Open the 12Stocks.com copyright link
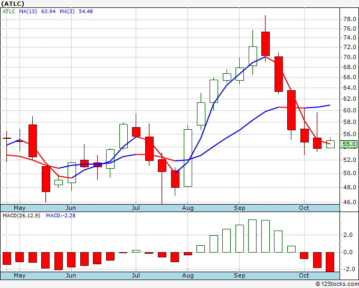The width and height of the screenshot is (359, 288). point(337,284)
